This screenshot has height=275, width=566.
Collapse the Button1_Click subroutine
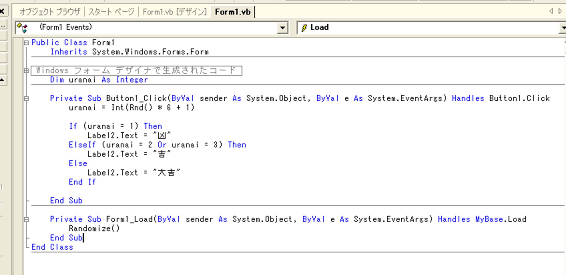26,98
